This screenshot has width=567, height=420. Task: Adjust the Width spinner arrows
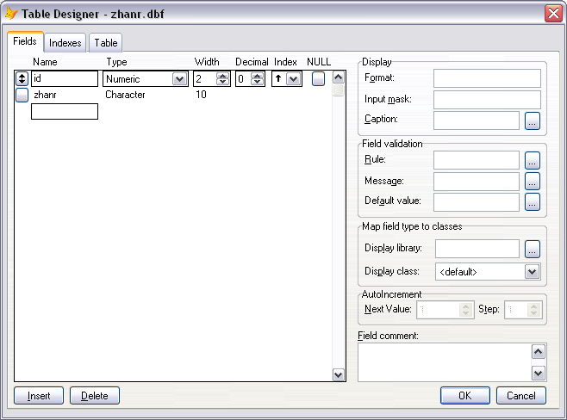(222, 78)
